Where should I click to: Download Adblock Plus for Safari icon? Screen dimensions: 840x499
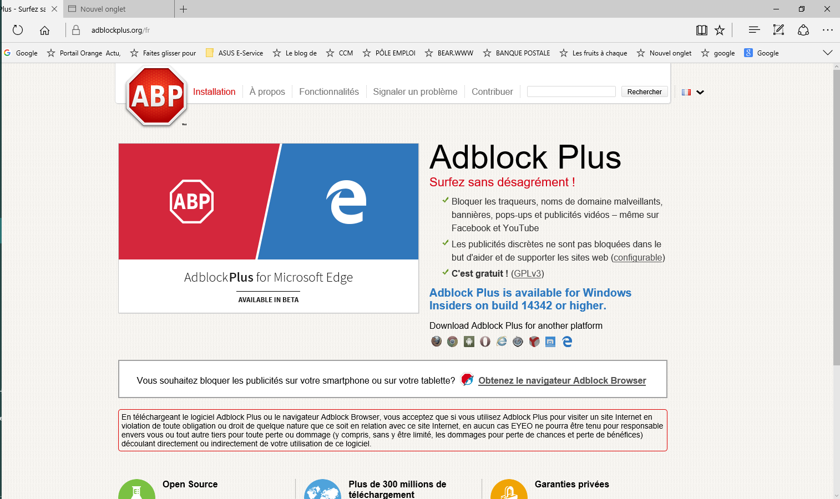(518, 342)
